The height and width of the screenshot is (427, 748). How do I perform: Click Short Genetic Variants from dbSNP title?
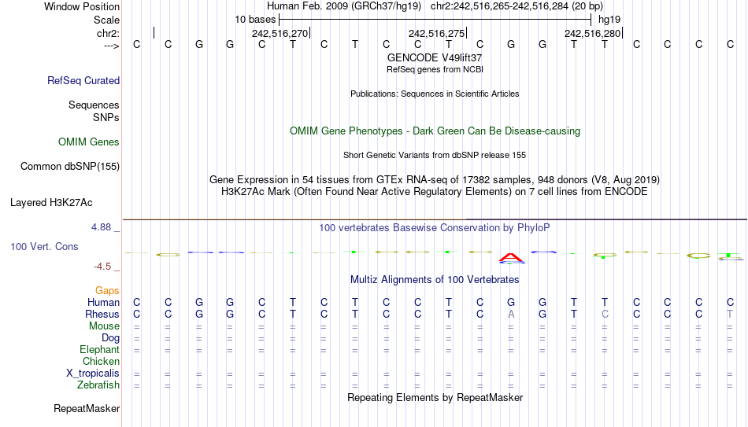pyautogui.click(x=435, y=156)
